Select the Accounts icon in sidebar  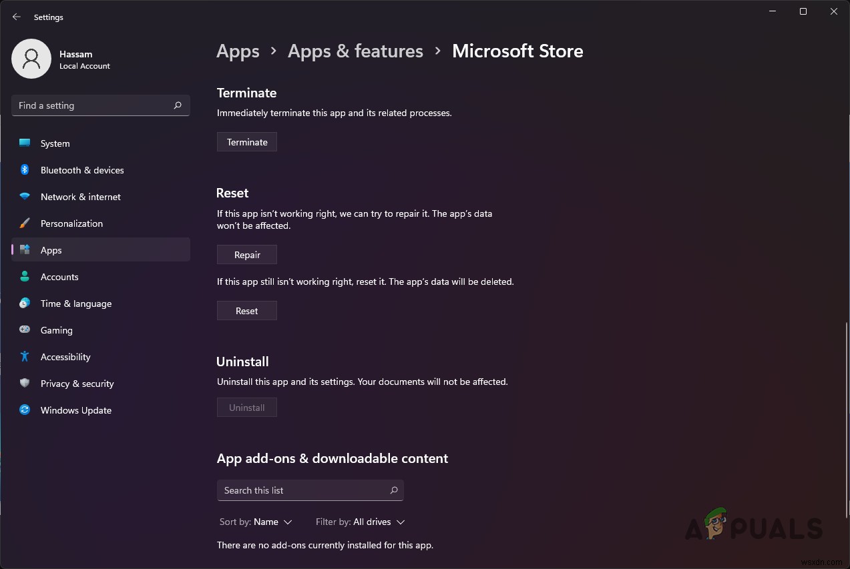[25, 276]
